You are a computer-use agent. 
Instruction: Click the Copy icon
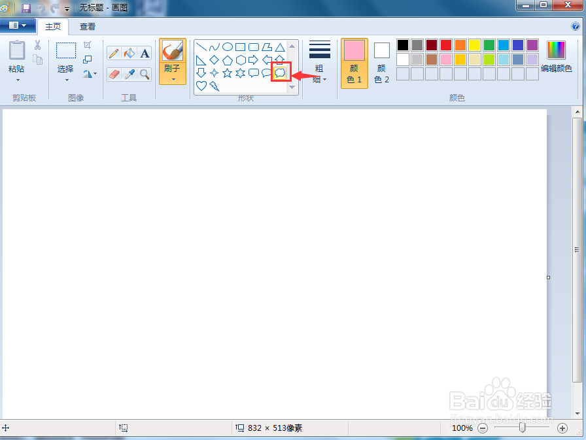[x=38, y=59]
